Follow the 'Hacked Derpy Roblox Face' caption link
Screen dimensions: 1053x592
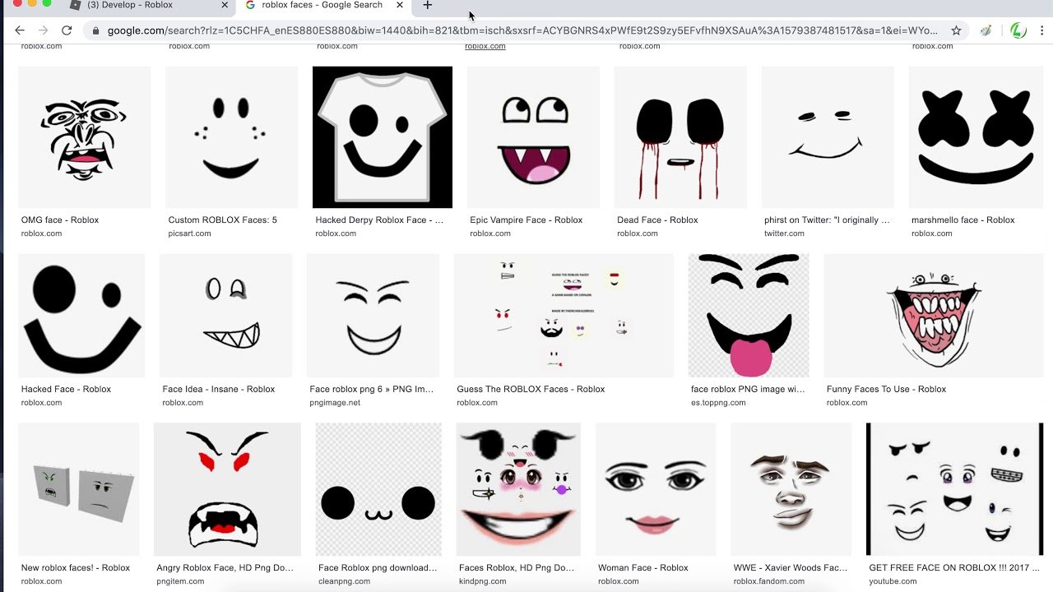pyautogui.click(x=379, y=220)
